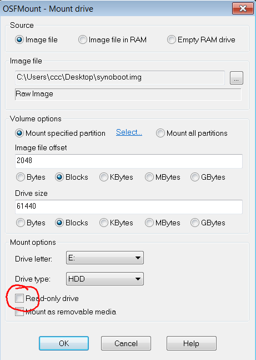Expand the Drive type HDD dropdown
The height and width of the screenshot is (360, 256).
(x=105, y=279)
